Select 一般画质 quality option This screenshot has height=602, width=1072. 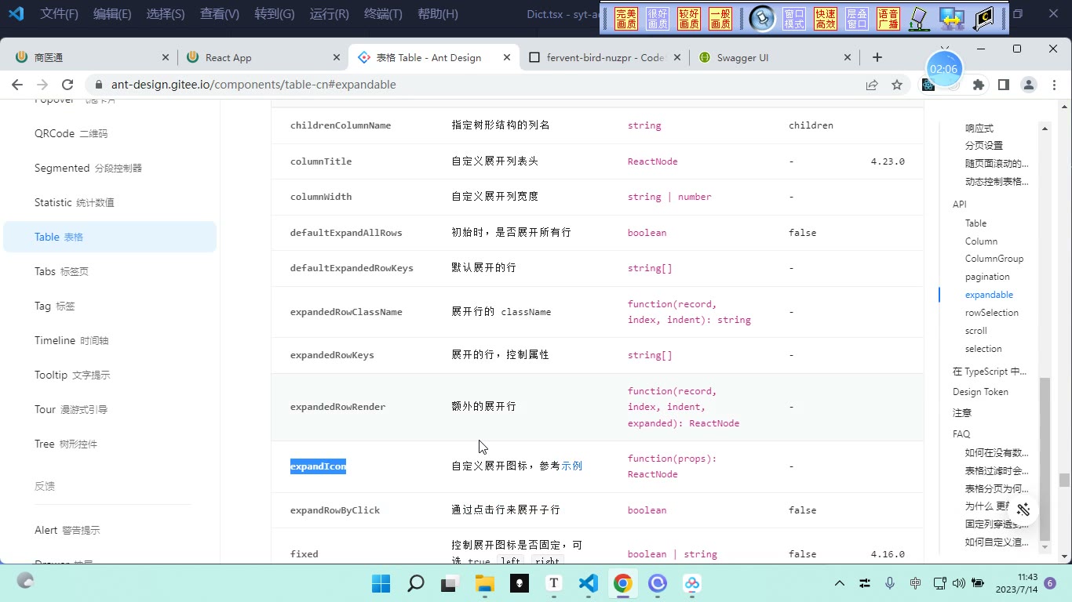pos(720,19)
